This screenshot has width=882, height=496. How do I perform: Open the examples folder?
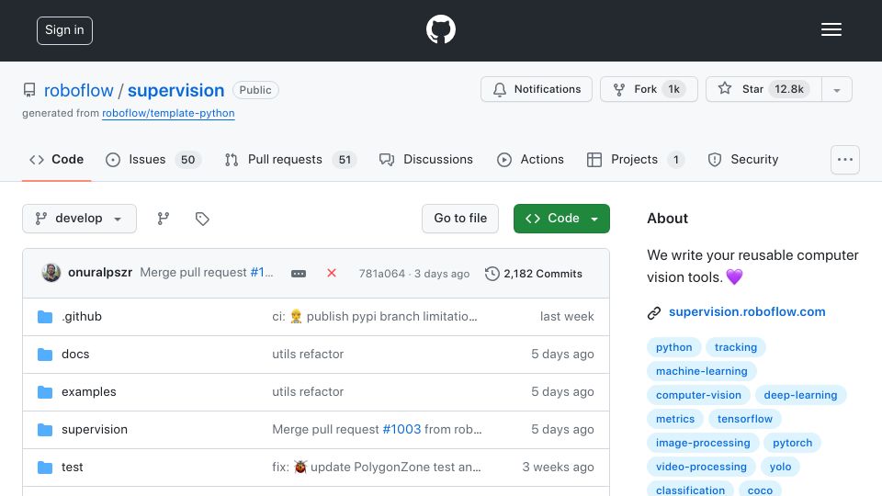[89, 392]
